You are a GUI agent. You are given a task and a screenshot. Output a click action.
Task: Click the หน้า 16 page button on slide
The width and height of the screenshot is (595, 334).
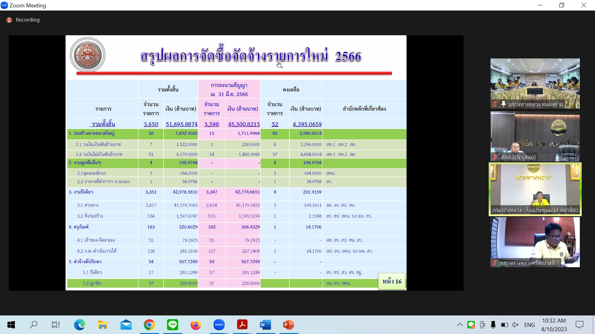[x=392, y=281]
